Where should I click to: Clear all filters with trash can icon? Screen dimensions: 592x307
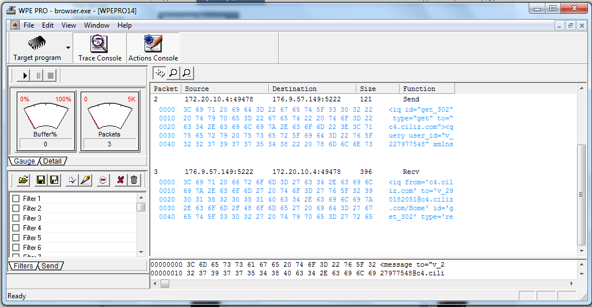(x=134, y=180)
